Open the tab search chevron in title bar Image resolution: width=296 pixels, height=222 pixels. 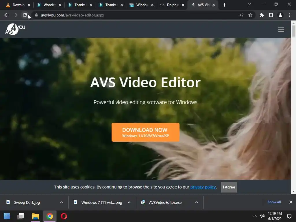click(249, 4)
